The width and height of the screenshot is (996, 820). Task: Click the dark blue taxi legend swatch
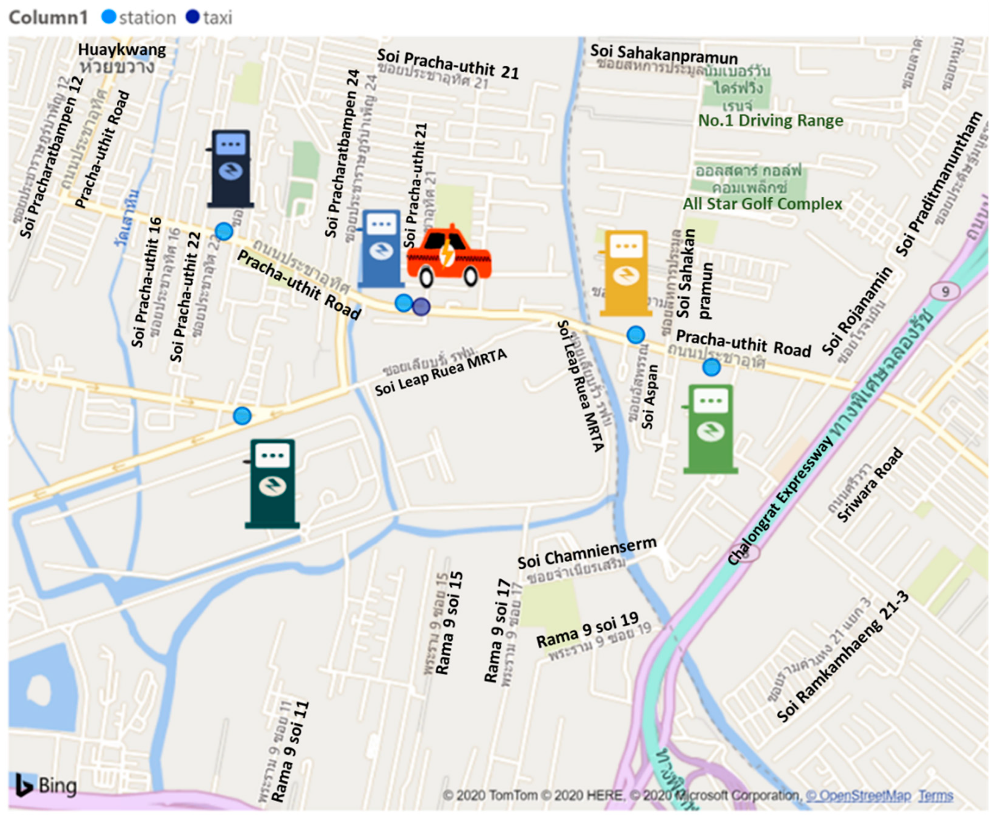pyautogui.click(x=192, y=17)
